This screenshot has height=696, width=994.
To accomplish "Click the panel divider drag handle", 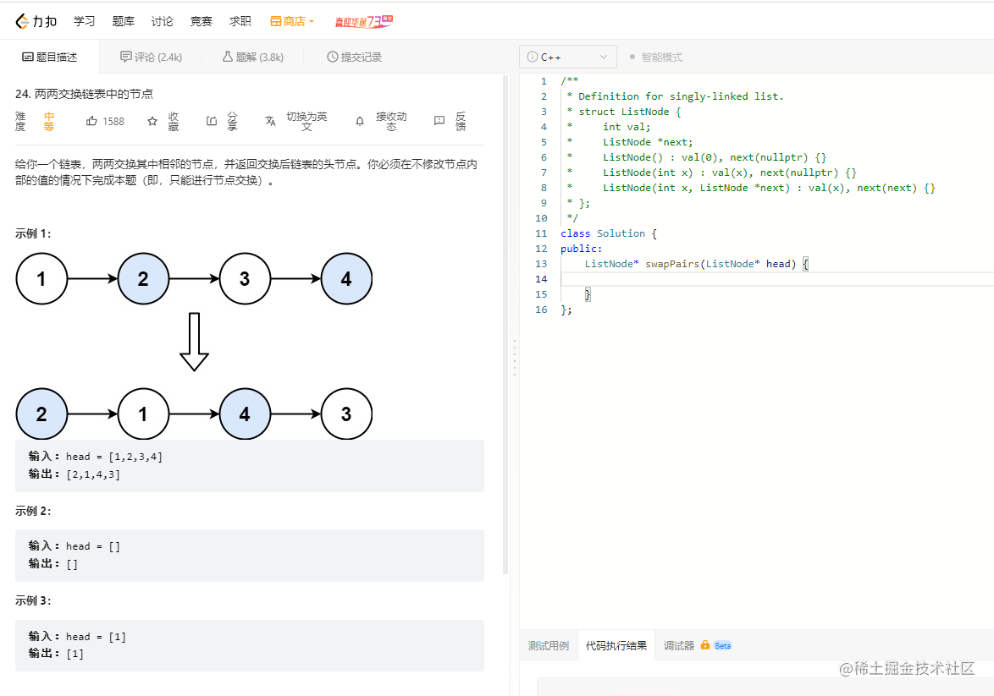I will point(515,359).
